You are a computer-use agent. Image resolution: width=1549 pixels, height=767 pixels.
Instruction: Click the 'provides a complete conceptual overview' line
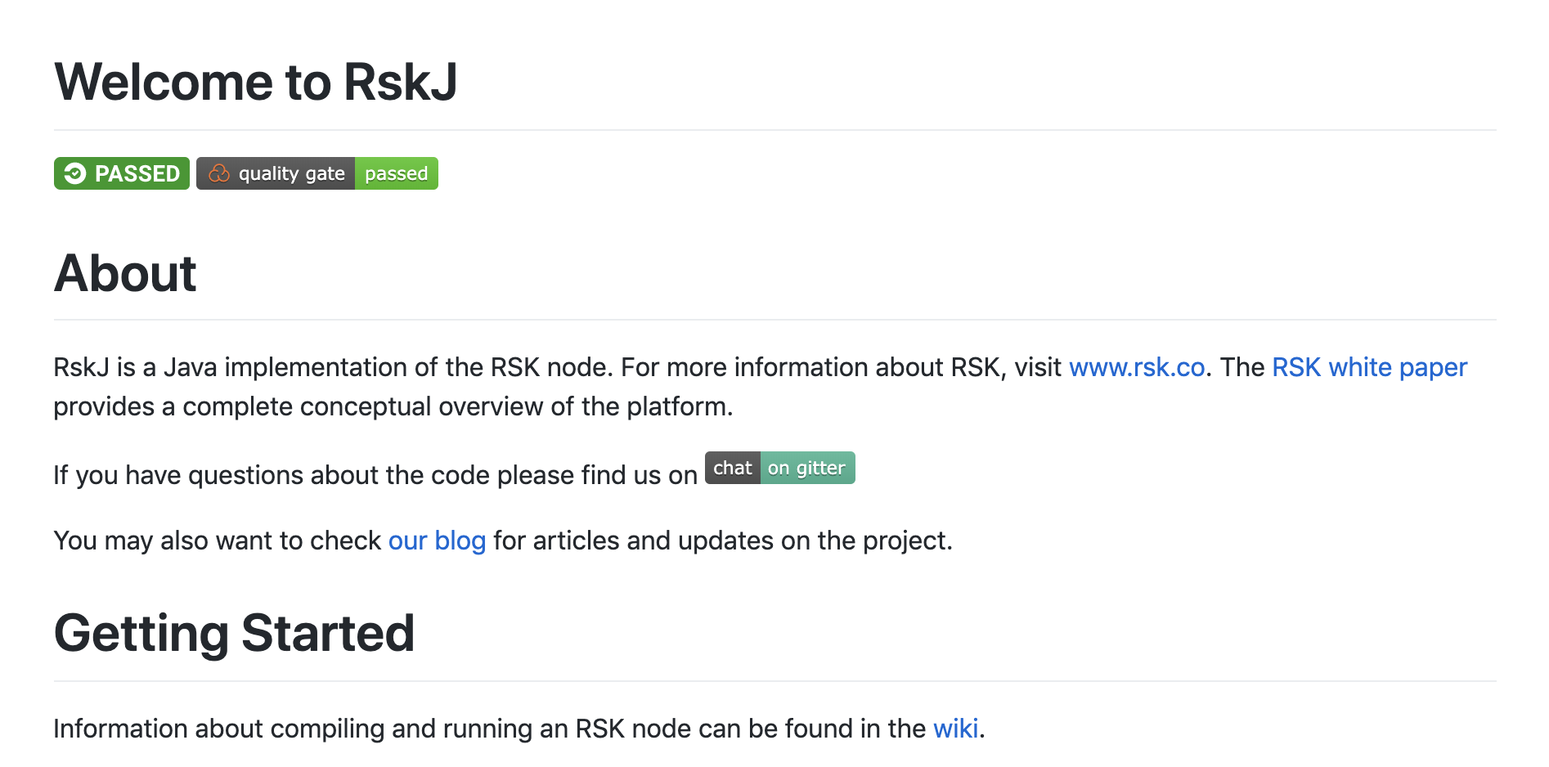point(393,406)
